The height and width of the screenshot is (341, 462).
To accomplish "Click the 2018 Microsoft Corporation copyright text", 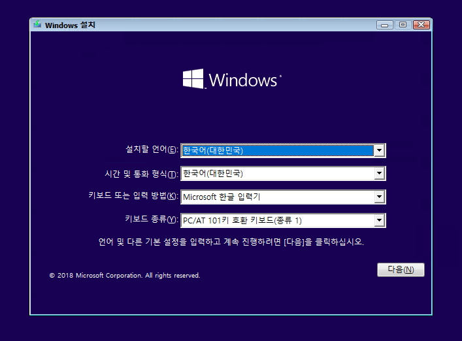I will point(125,276).
